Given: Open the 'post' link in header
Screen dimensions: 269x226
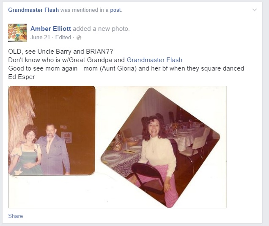Looking at the screenshot, I should tap(115, 10).
